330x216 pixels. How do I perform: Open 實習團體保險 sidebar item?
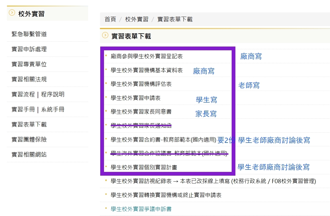tap(29, 140)
